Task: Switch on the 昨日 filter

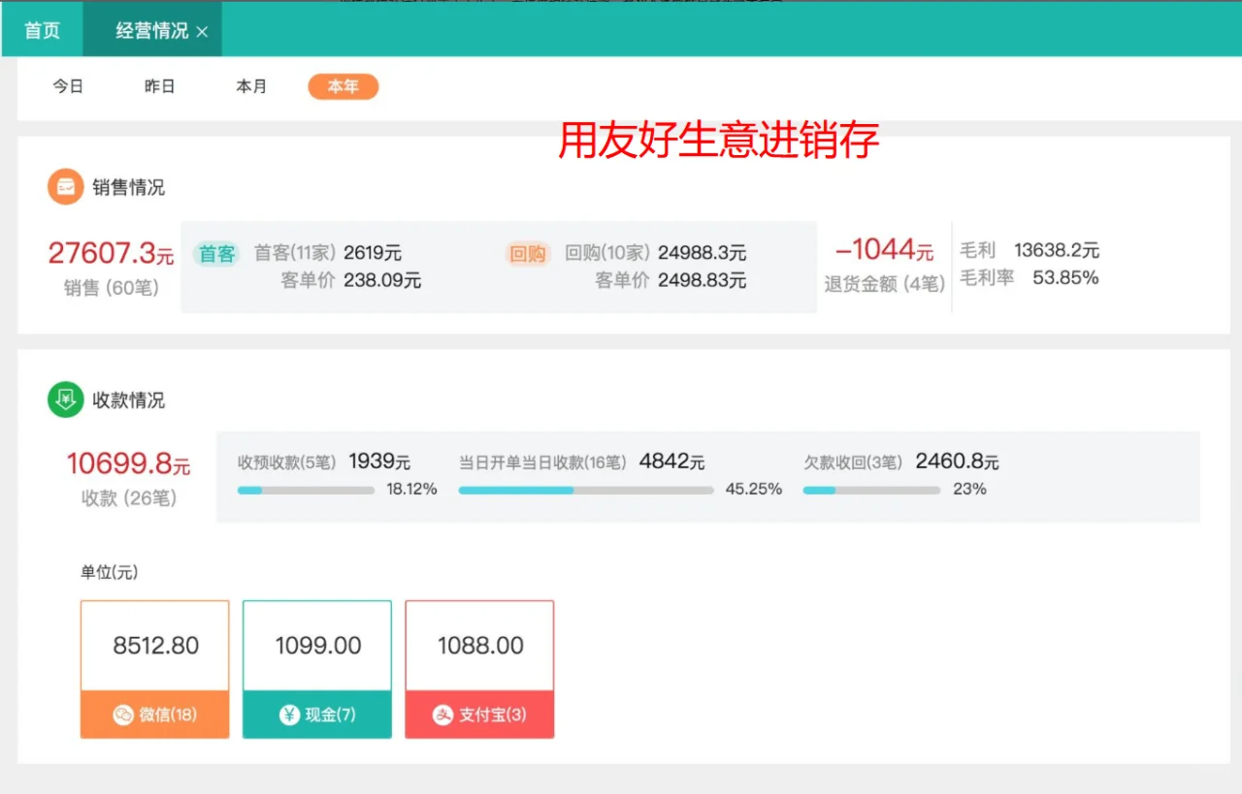Action: pyautogui.click(x=158, y=86)
